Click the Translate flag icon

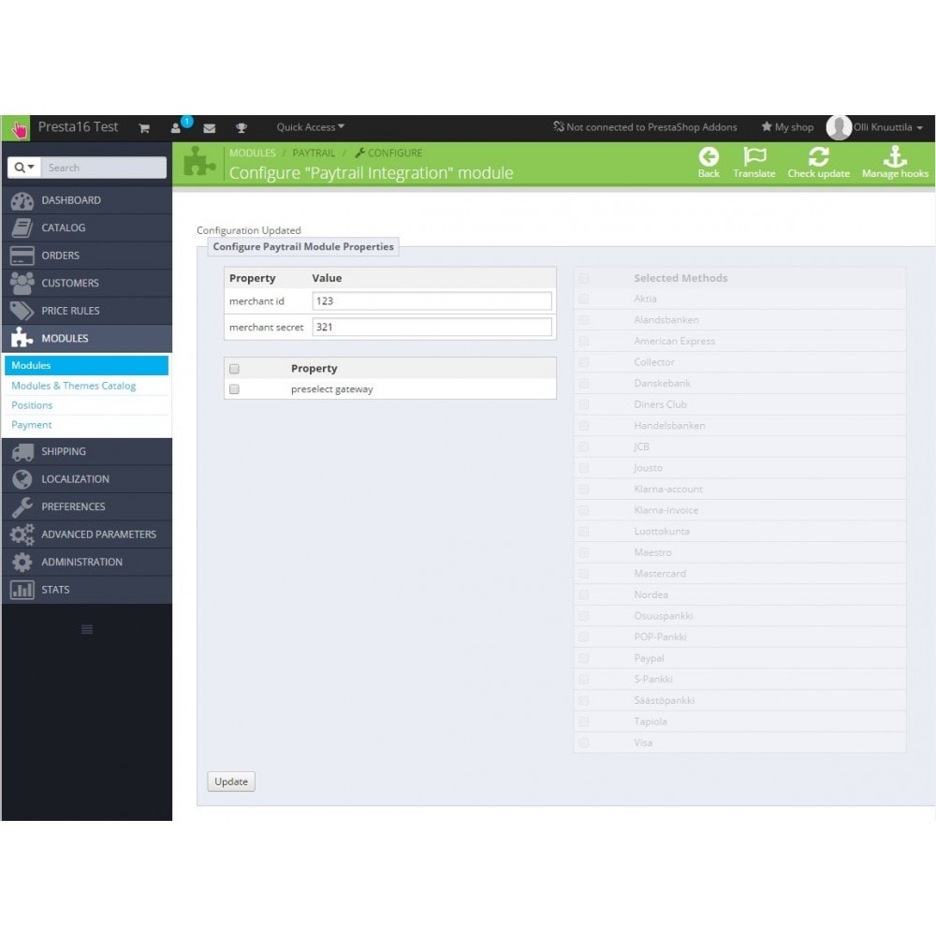coord(754,157)
